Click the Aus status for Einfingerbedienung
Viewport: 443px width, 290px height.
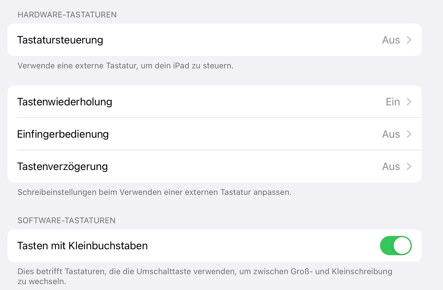(391, 134)
